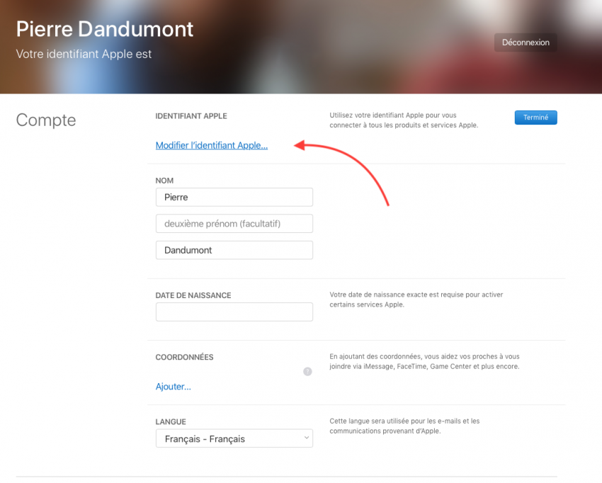Viewport: 602px width, 483px height.
Task: Edit the first name field containing Pierre
Action: tap(234, 198)
